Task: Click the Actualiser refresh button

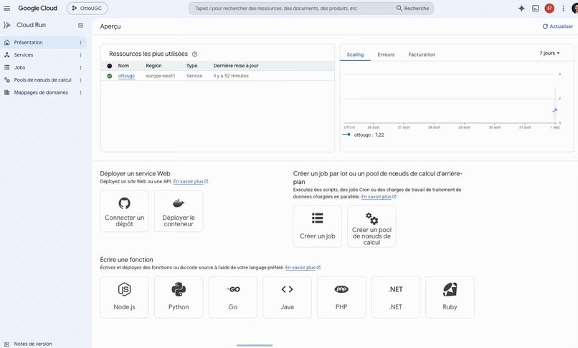Action: 557,26
